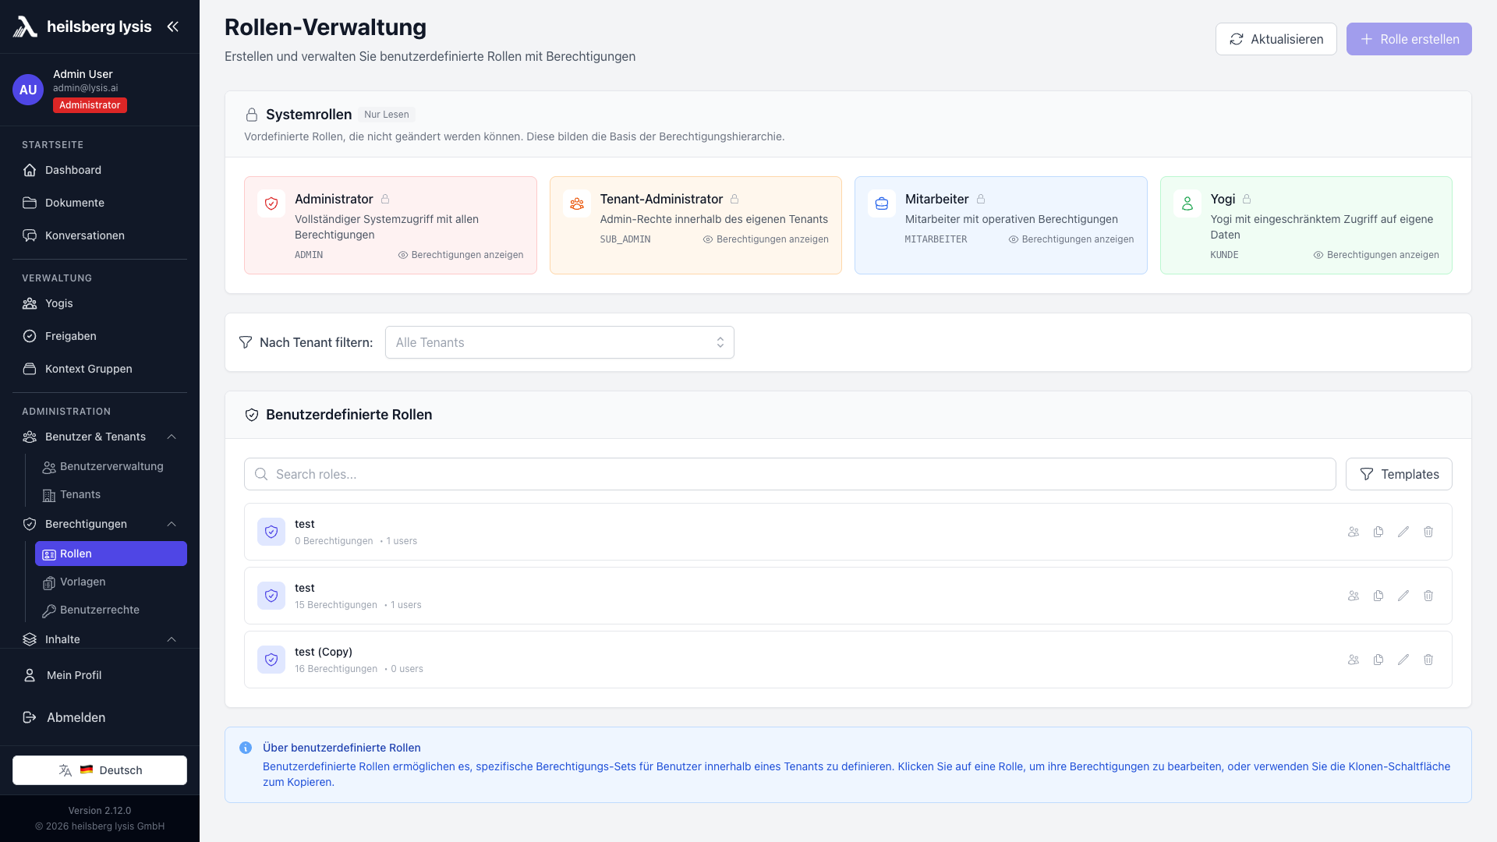Click the 'MITARBEITER' code label

click(936, 239)
